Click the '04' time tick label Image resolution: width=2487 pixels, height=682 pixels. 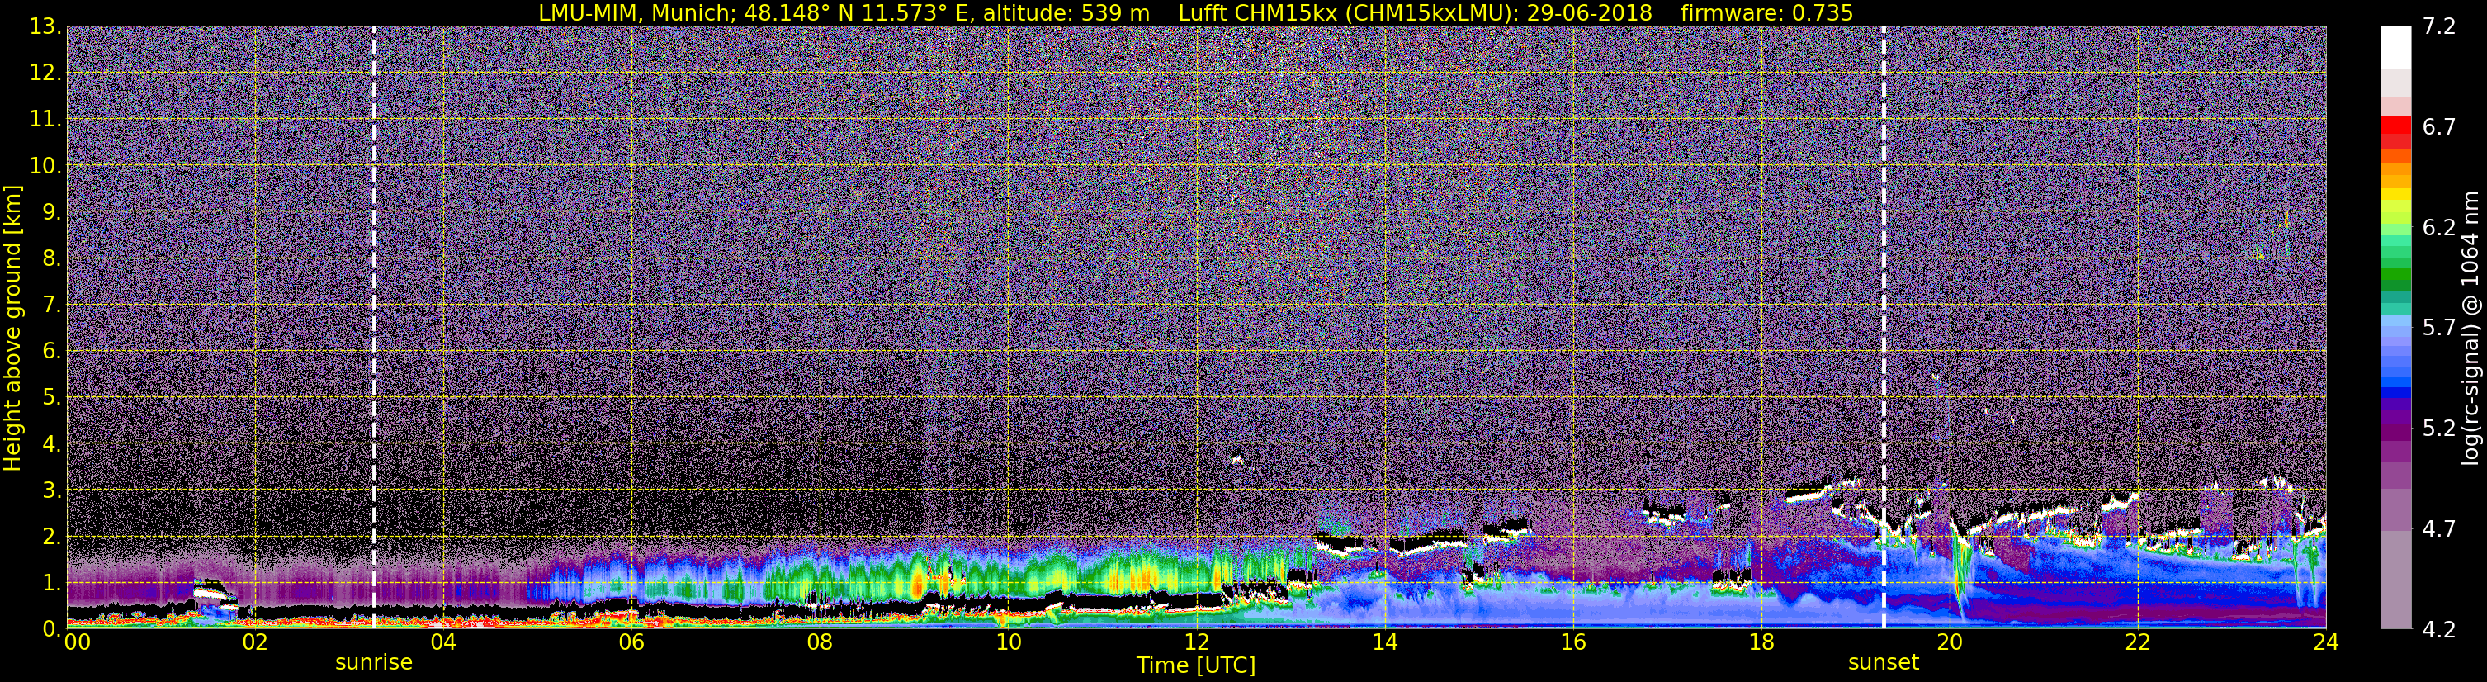(443, 642)
